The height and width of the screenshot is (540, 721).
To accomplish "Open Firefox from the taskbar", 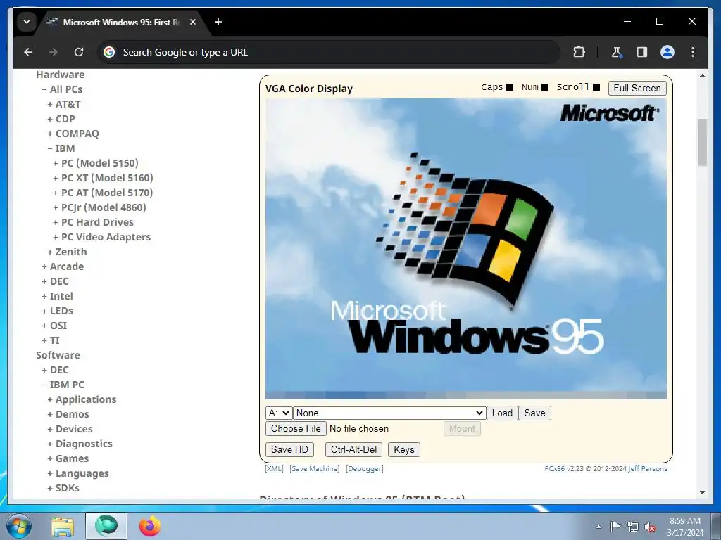I will point(150,526).
